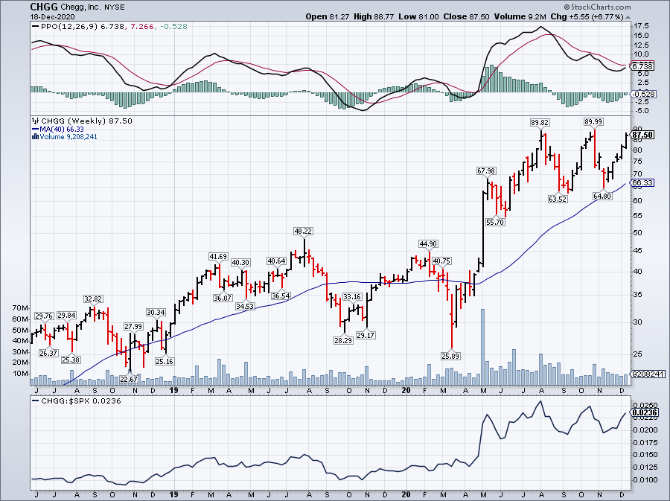
Task: Click the Chegg, Inc. company name
Action: click(81, 7)
